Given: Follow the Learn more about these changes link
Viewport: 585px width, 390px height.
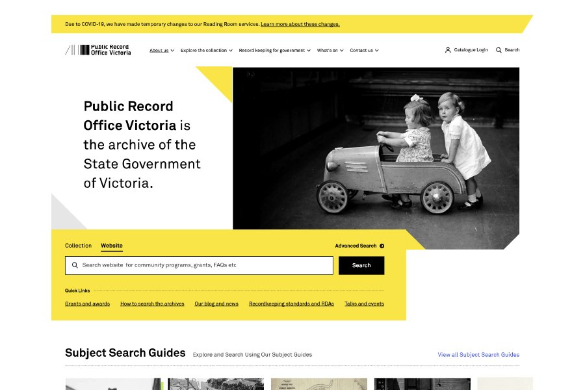Looking at the screenshot, I should 300,23.
